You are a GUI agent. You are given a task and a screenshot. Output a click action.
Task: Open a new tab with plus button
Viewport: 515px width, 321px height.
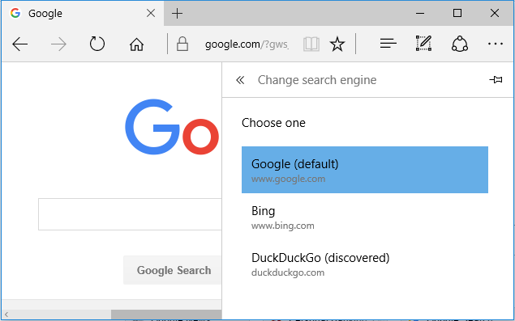pyautogui.click(x=177, y=14)
